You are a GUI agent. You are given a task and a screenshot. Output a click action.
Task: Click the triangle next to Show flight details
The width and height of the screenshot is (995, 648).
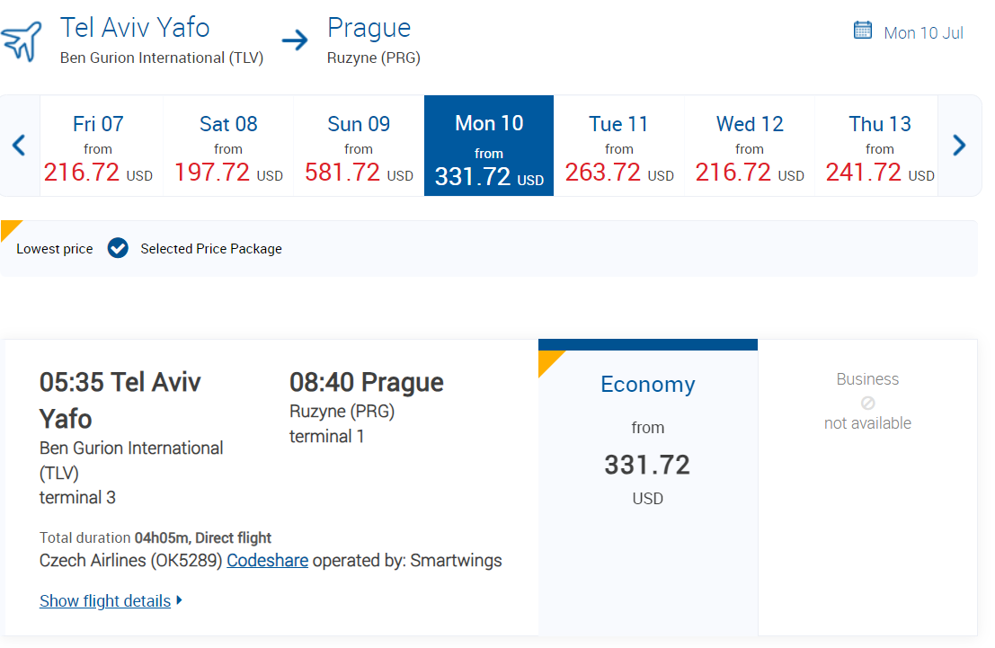click(x=180, y=599)
